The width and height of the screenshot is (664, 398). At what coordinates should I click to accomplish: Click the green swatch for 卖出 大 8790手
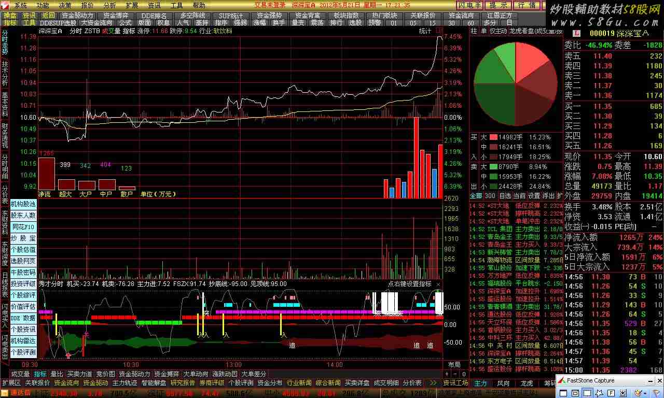pyautogui.click(x=492, y=167)
